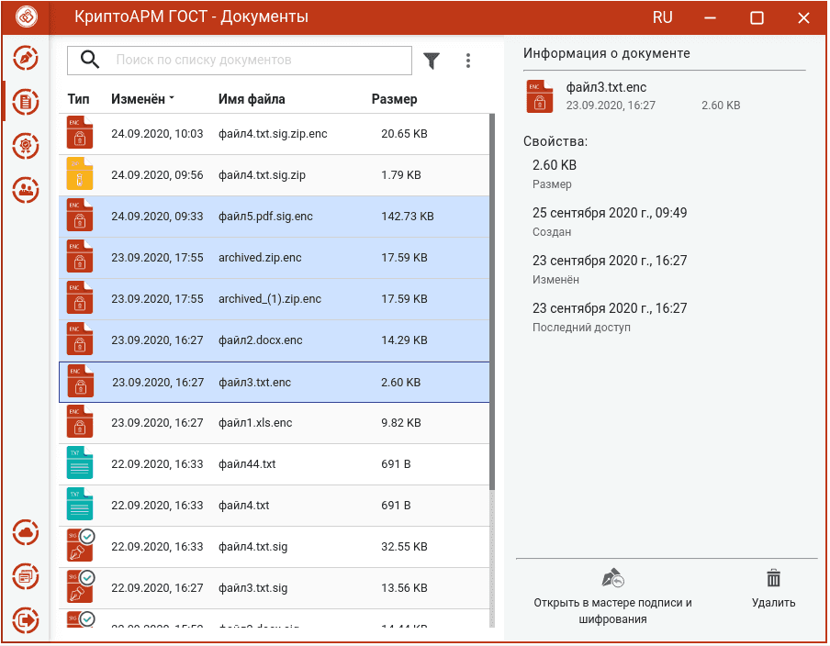Click SIG icon of файл4.txt.sig row
The height and width of the screenshot is (646, 830).
[81, 545]
